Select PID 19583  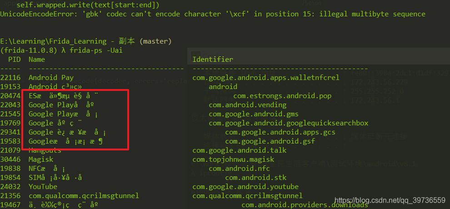(x=10, y=141)
